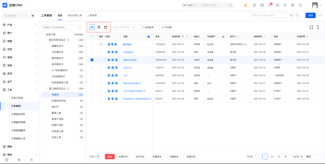Open the header calendar schedule icon
The height and width of the screenshot is (164, 325).
click(x=262, y=5)
